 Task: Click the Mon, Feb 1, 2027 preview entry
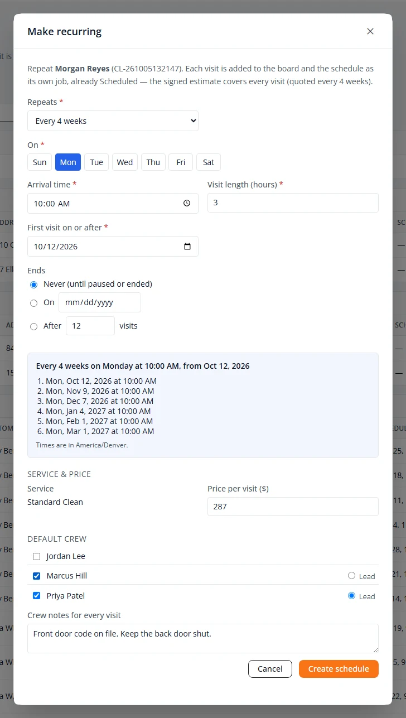click(x=99, y=421)
